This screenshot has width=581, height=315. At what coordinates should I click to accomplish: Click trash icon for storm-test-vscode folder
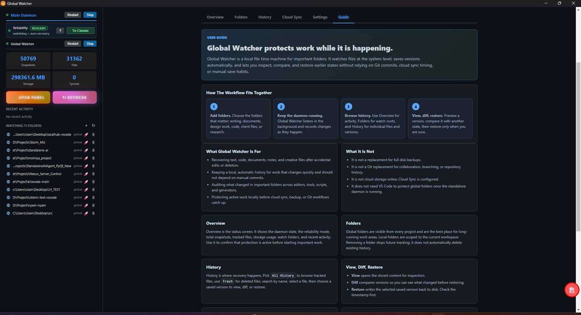93,198
